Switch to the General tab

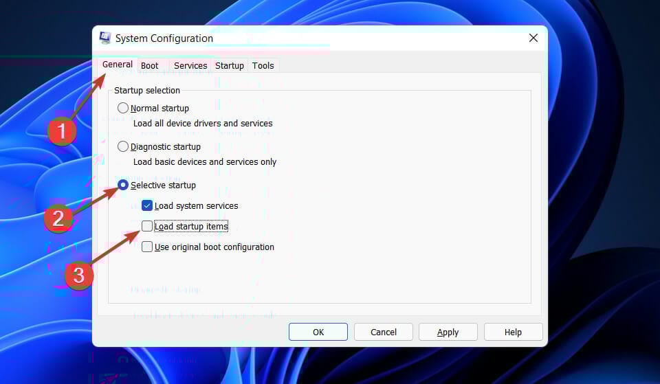click(118, 65)
